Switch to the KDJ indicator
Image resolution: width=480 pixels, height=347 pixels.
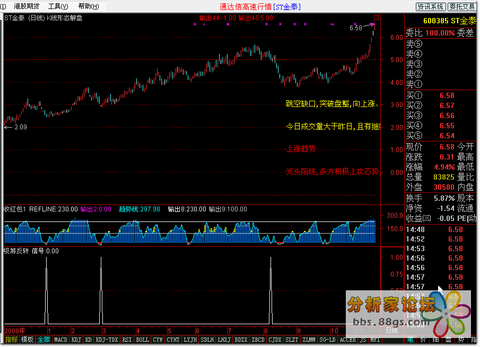coord(76,340)
